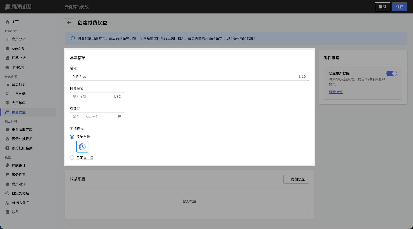
Task: Click the 取消 button
Action: pos(382,7)
